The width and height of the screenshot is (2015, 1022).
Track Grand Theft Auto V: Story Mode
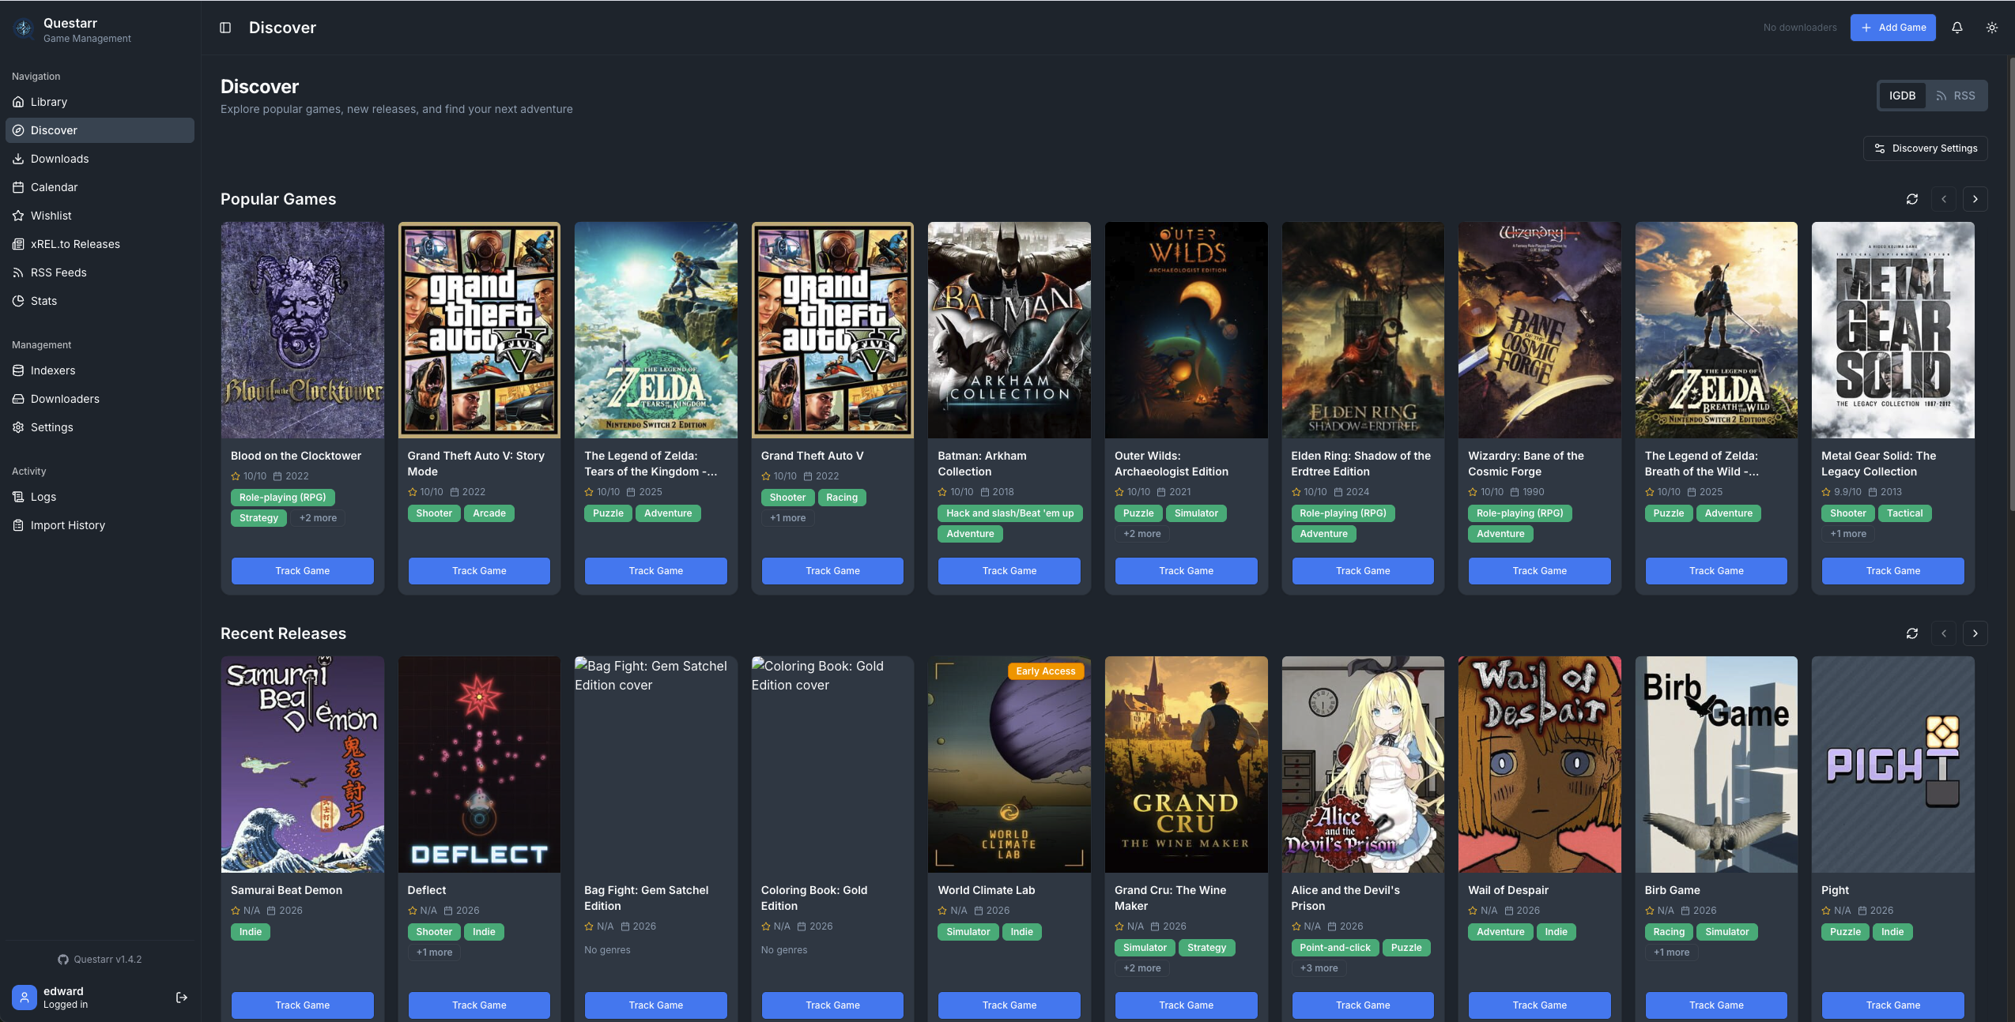click(x=479, y=571)
